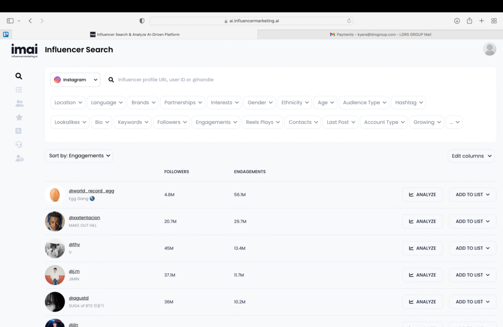Click the Instagram logo in the platform selector
Screen dimensions: 503x327
(57, 79)
